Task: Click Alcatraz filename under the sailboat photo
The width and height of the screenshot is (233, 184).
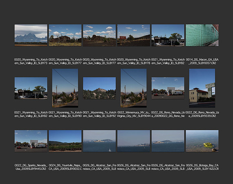Action: (x=99, y=167)
